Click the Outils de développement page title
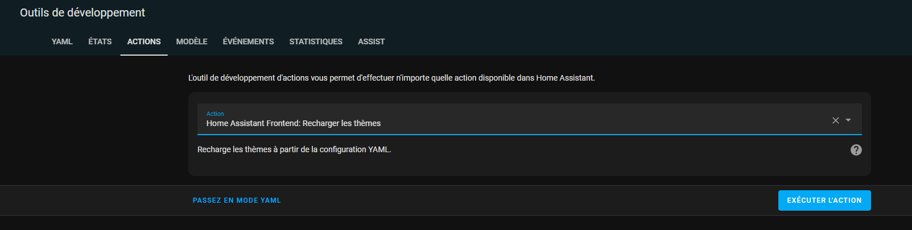The width and height of the screenshot is (912, 230). tap(82, 12)
